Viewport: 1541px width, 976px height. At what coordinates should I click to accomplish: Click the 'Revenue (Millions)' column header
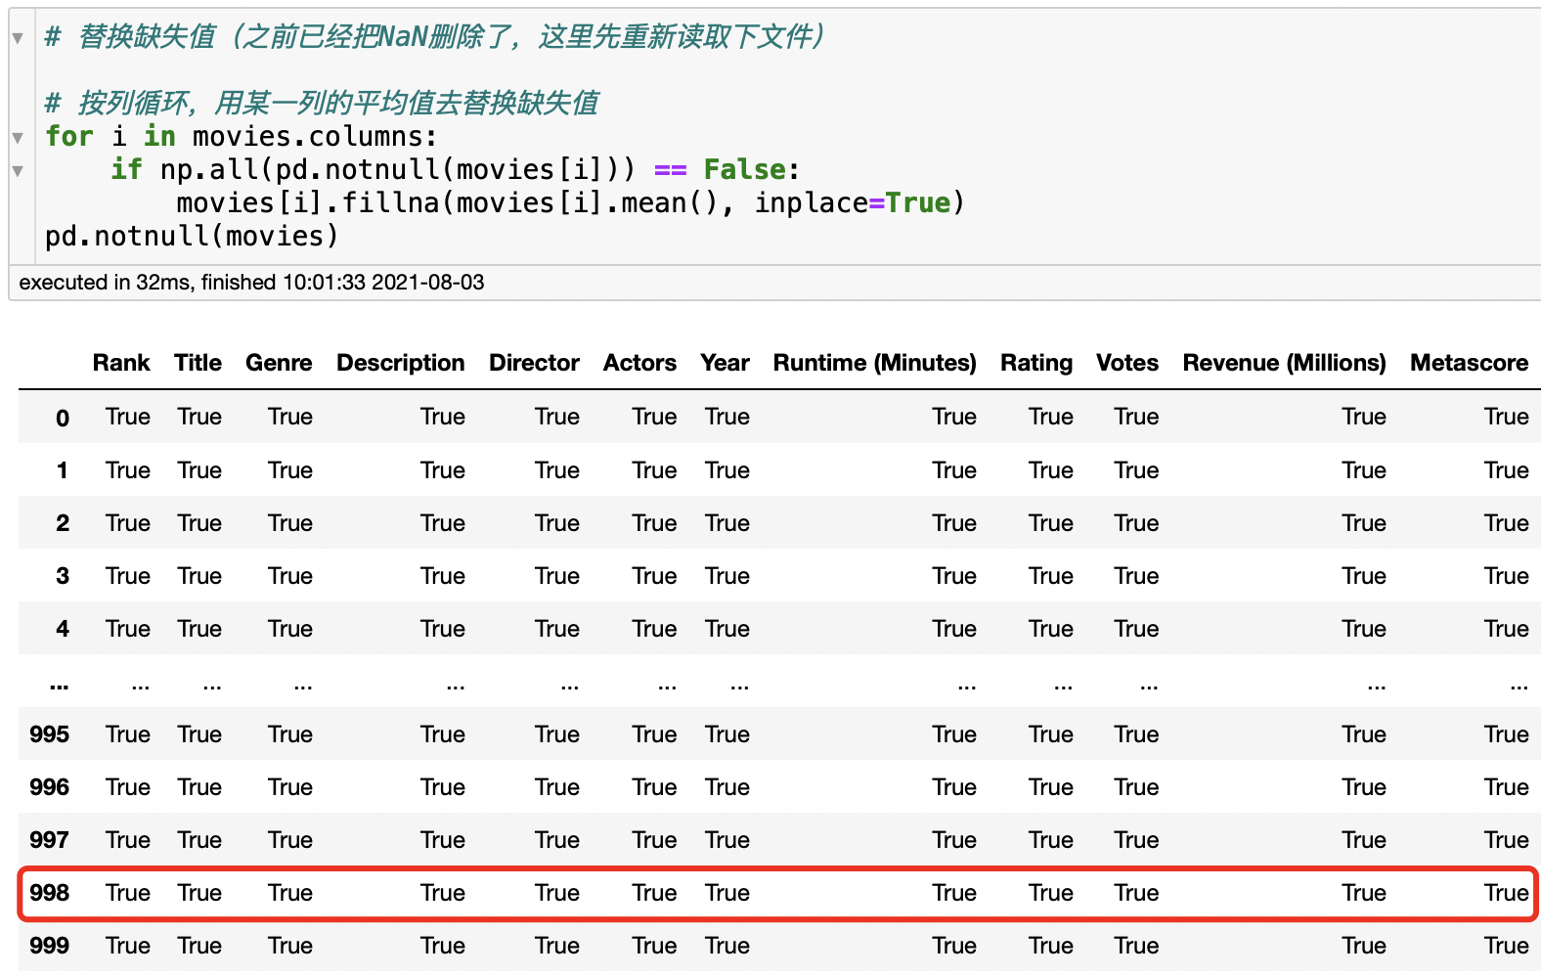[1285, 363]
